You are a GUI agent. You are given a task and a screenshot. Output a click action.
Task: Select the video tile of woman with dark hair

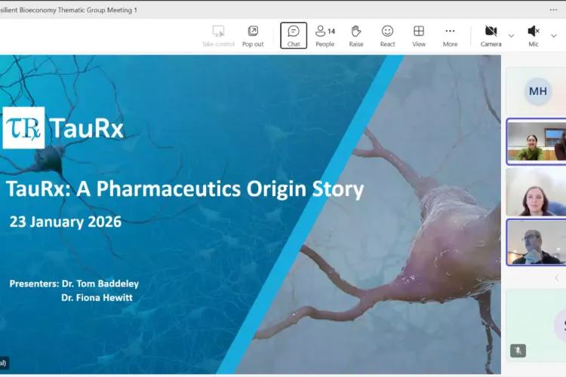(x=537, y=192)
